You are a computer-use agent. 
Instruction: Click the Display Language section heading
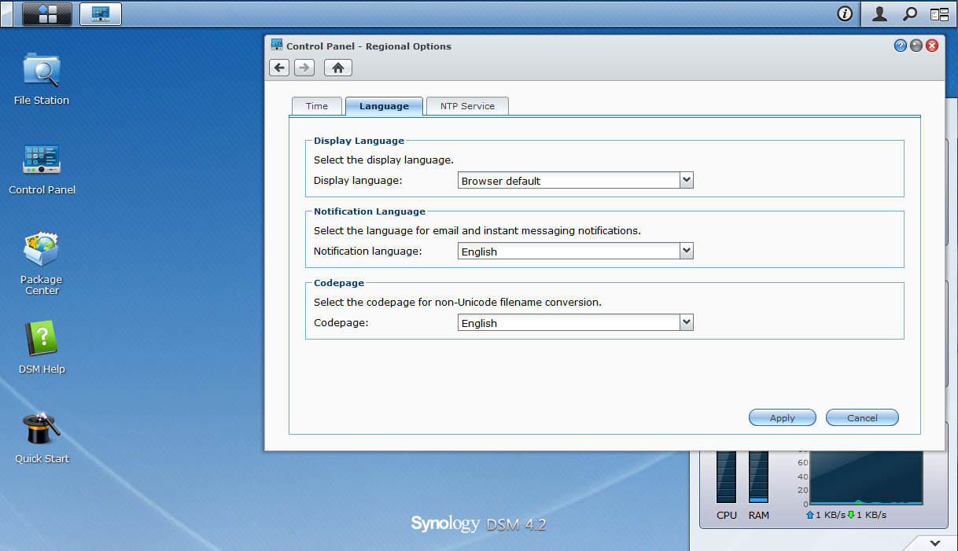[x=359, y=141]
